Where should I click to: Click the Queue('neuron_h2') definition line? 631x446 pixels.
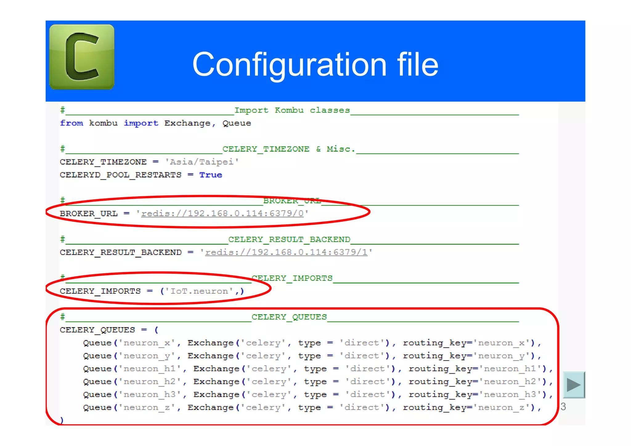318,382
